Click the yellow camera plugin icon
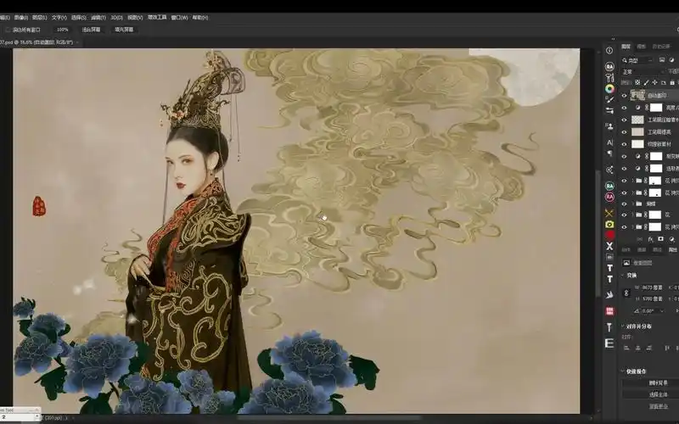 coord(609,224)
